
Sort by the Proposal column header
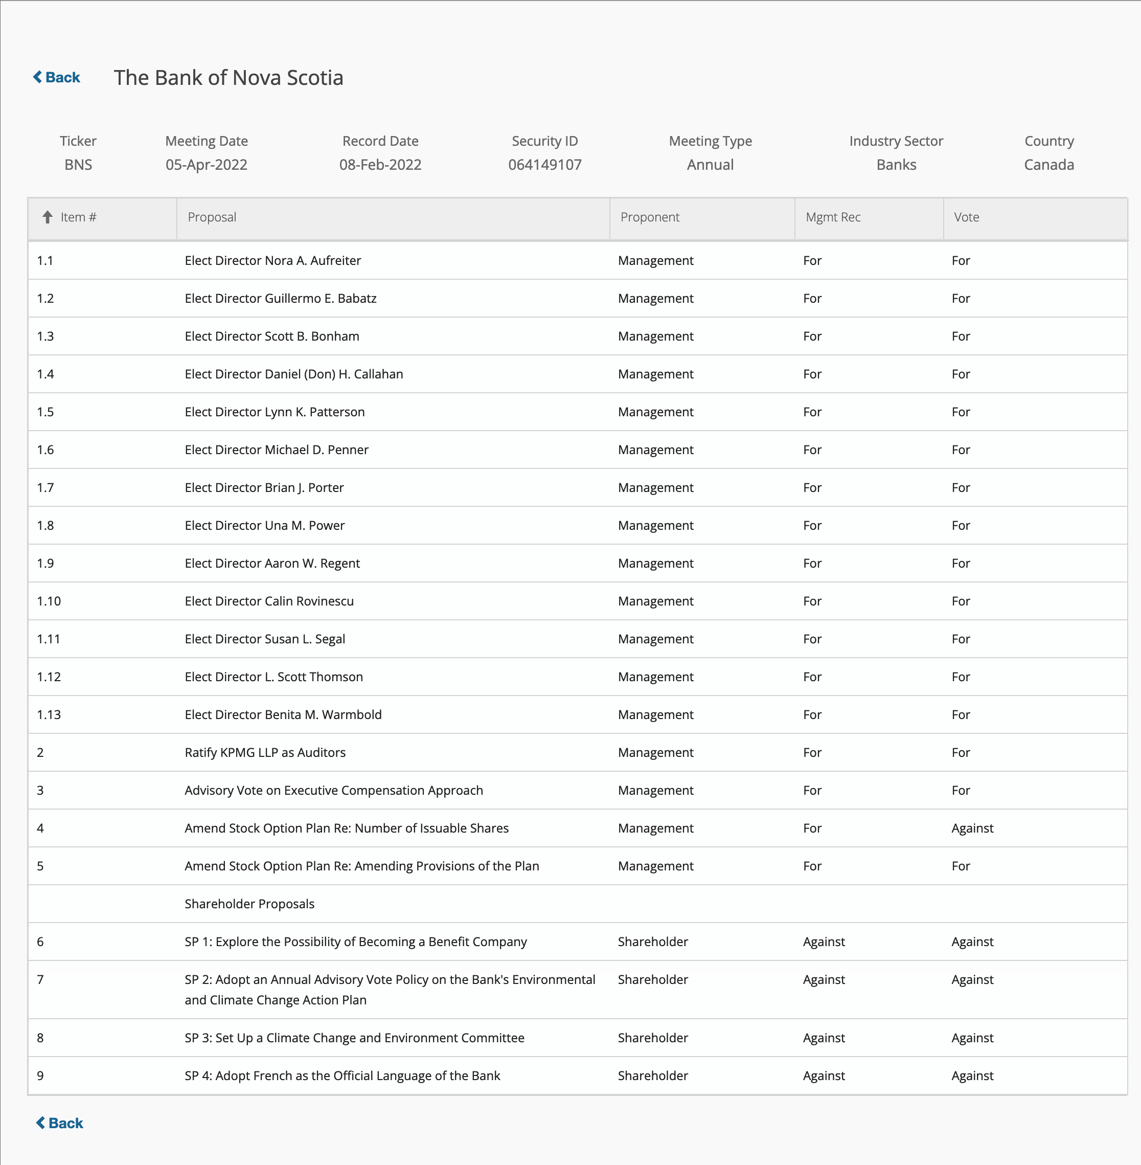point(212,217)
